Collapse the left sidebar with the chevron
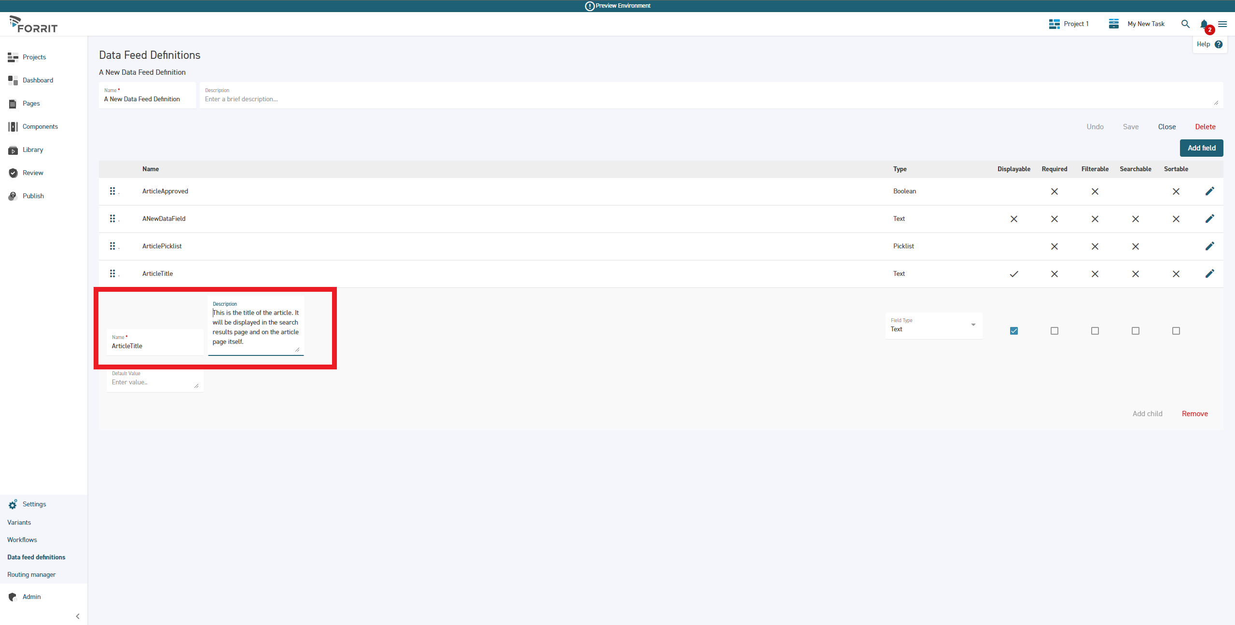The width and height of the screenshot is (1235, 625). click(78, 616)
